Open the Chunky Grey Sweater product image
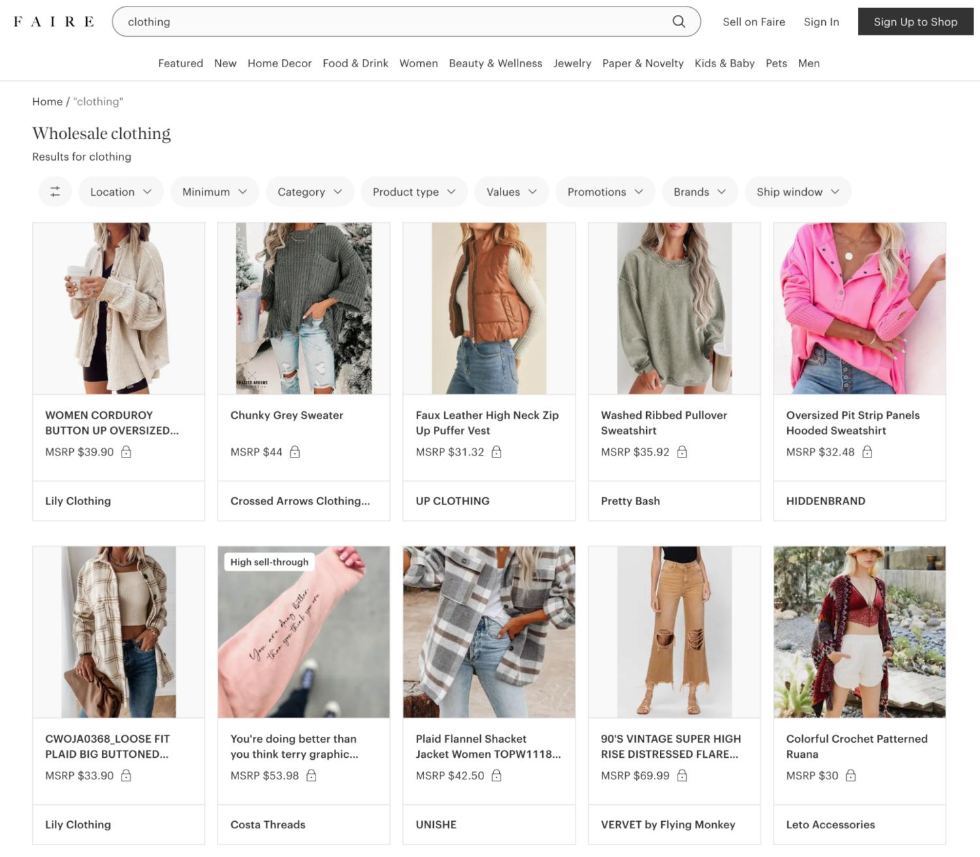Image resolution: width=980 pixels, height=857 pixels. pyautogui.click(x=303, y=308)
